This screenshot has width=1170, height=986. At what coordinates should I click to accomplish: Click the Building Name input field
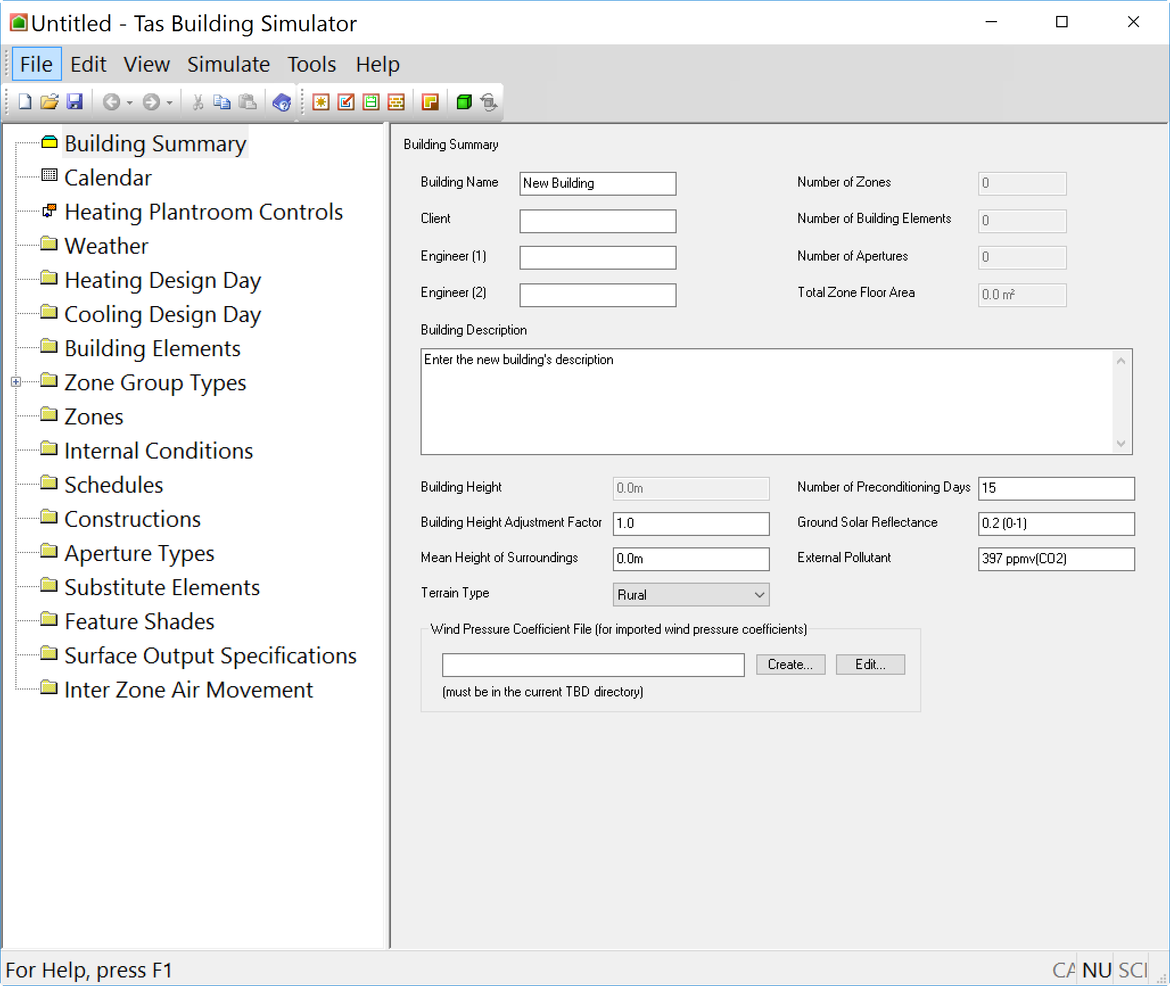click(x=598, y=183)
